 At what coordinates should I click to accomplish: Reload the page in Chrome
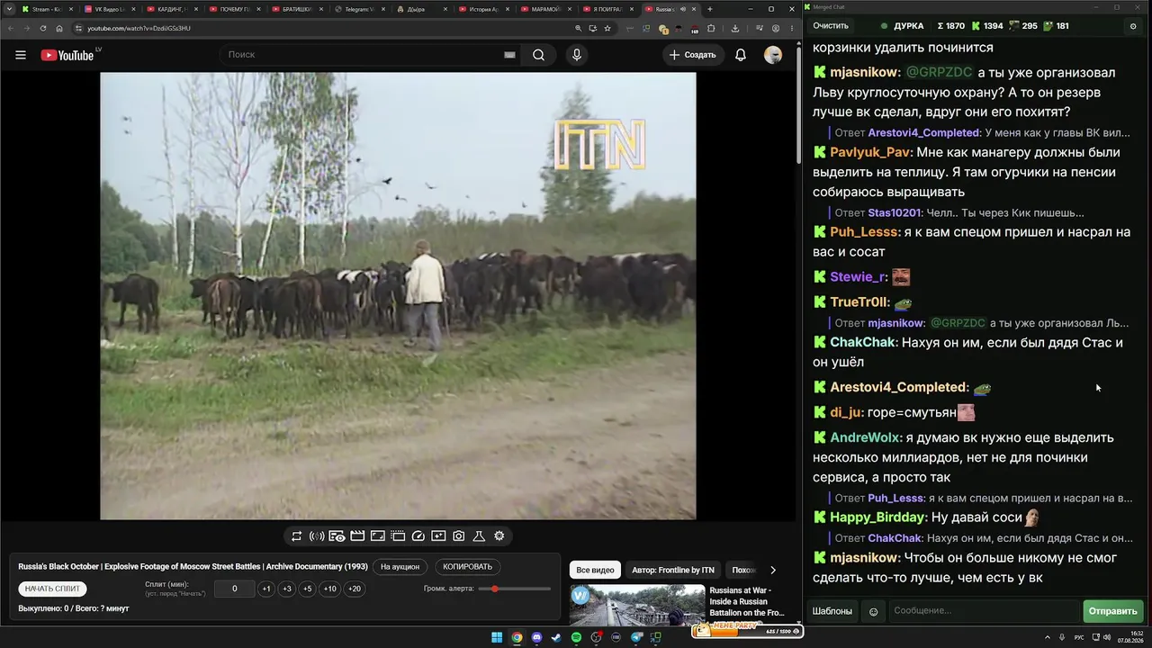click(42, 28)
